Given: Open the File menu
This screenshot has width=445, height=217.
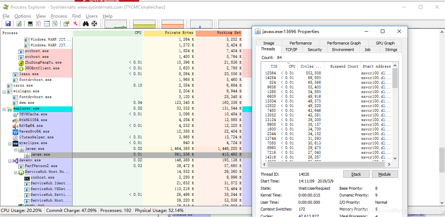Looking at the screenshot, I should pyautogui.click(x=6, y=16).
